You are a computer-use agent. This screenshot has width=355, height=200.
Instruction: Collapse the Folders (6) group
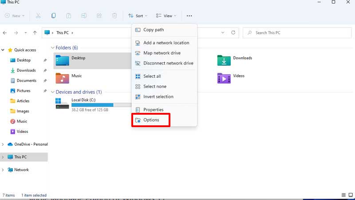52,48
